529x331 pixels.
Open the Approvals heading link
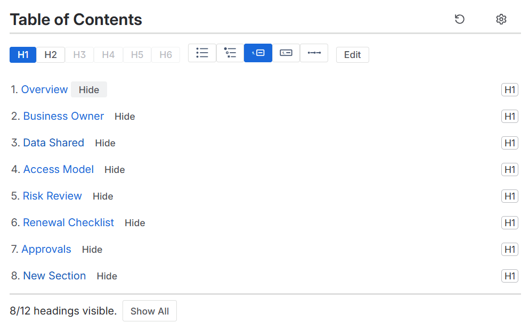(46, 249)
